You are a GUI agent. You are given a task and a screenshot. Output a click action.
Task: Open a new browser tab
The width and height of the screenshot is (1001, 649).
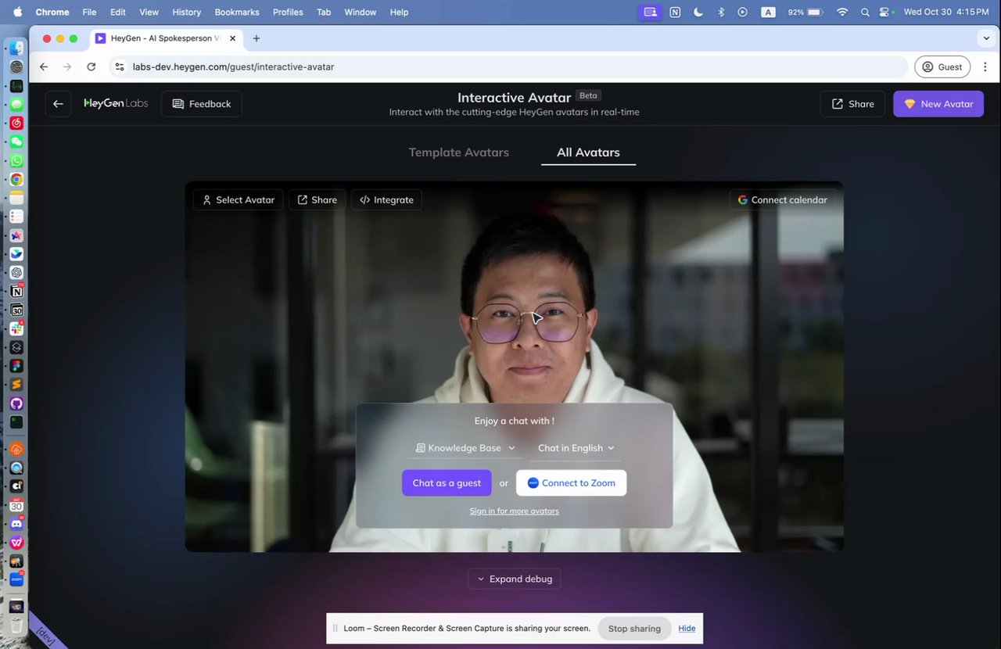point(257,38)
